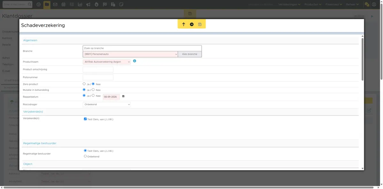Click the Product omschrijving input field
This screenshot has width=383, height=189.
coord(98,69)
